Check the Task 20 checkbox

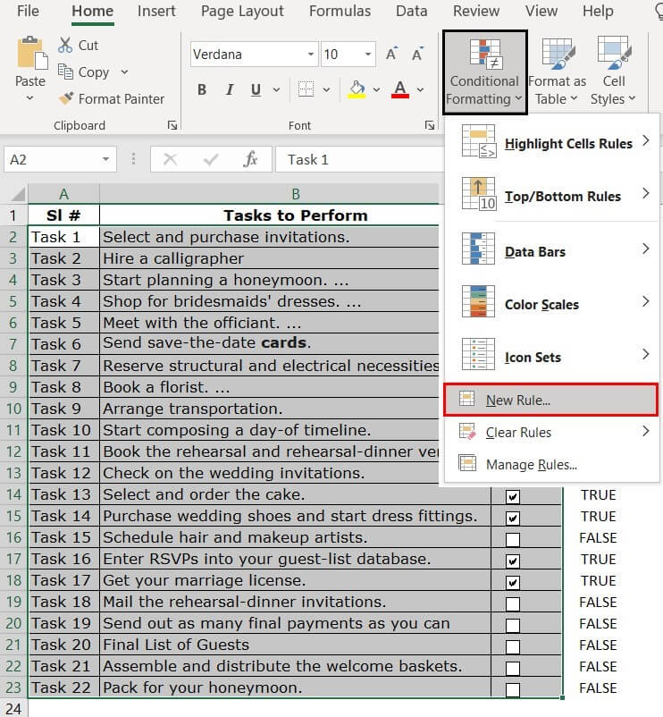(513, 646)
